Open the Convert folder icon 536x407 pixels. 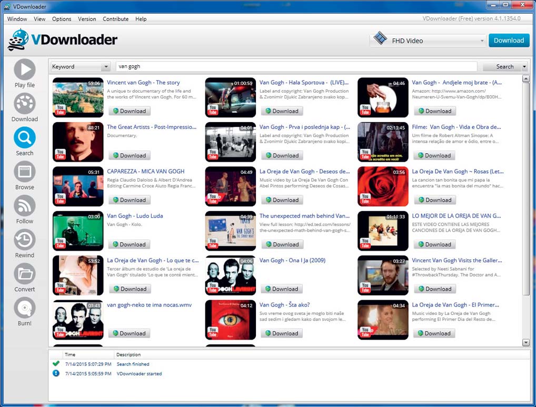(x=25, y=274)
